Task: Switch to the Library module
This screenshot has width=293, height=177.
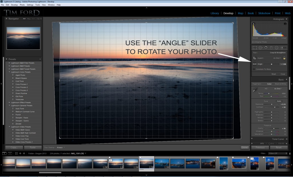Action: point(215,13)
